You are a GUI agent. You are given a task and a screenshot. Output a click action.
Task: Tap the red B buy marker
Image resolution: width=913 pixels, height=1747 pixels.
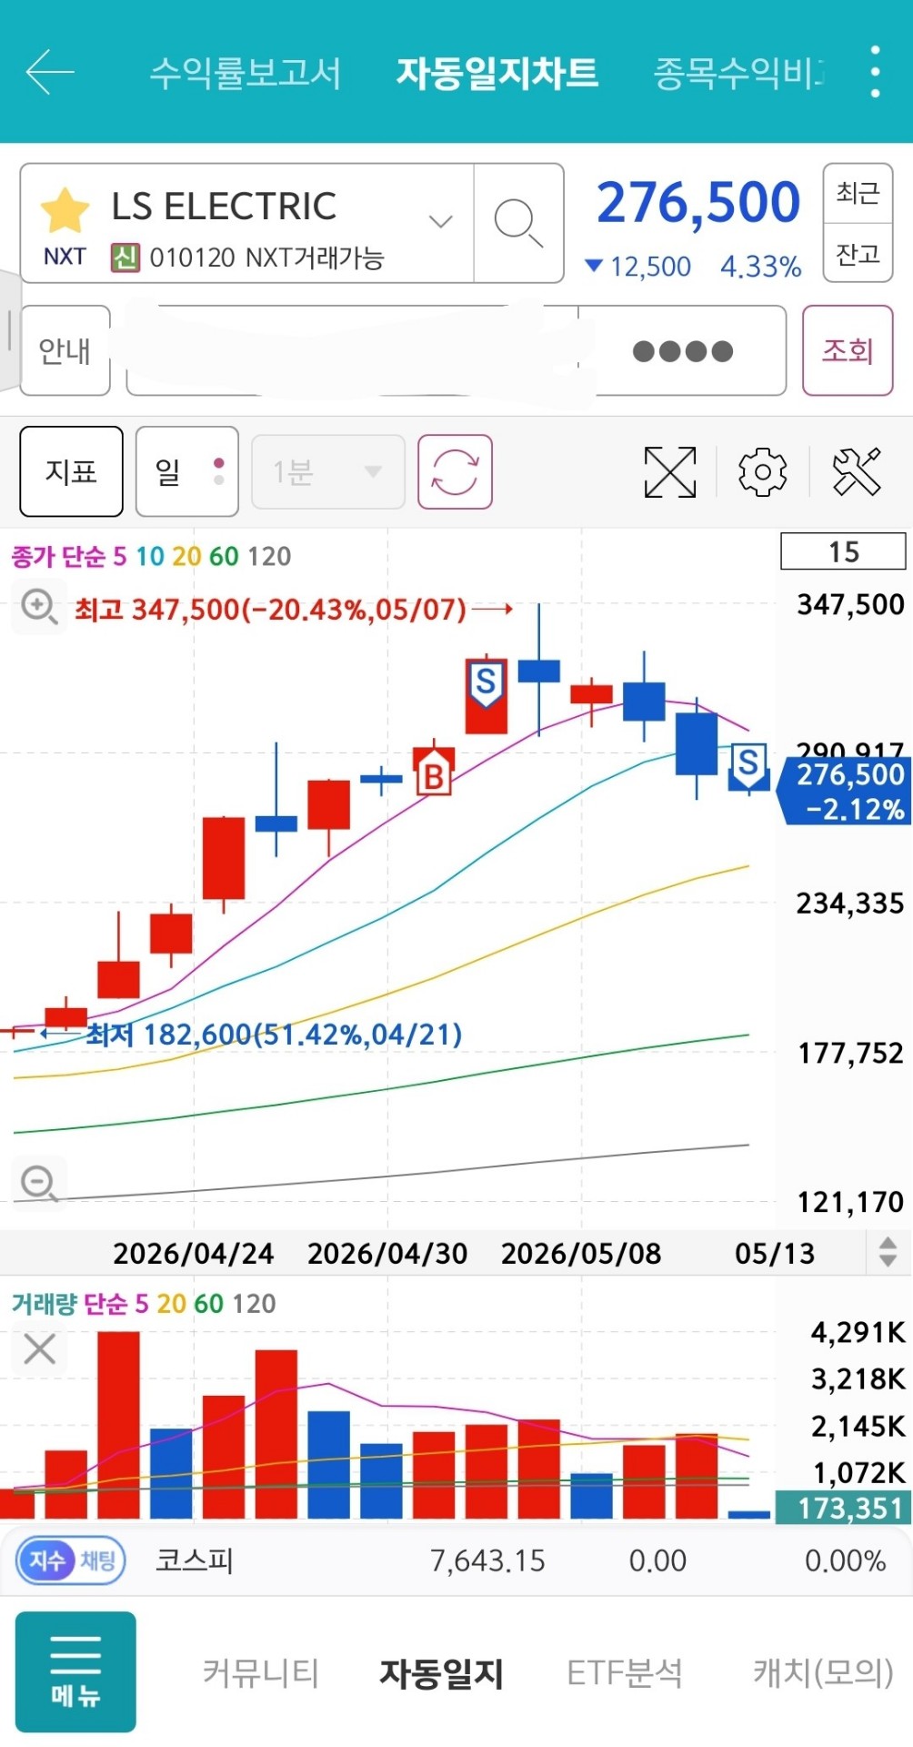[434, 774]
